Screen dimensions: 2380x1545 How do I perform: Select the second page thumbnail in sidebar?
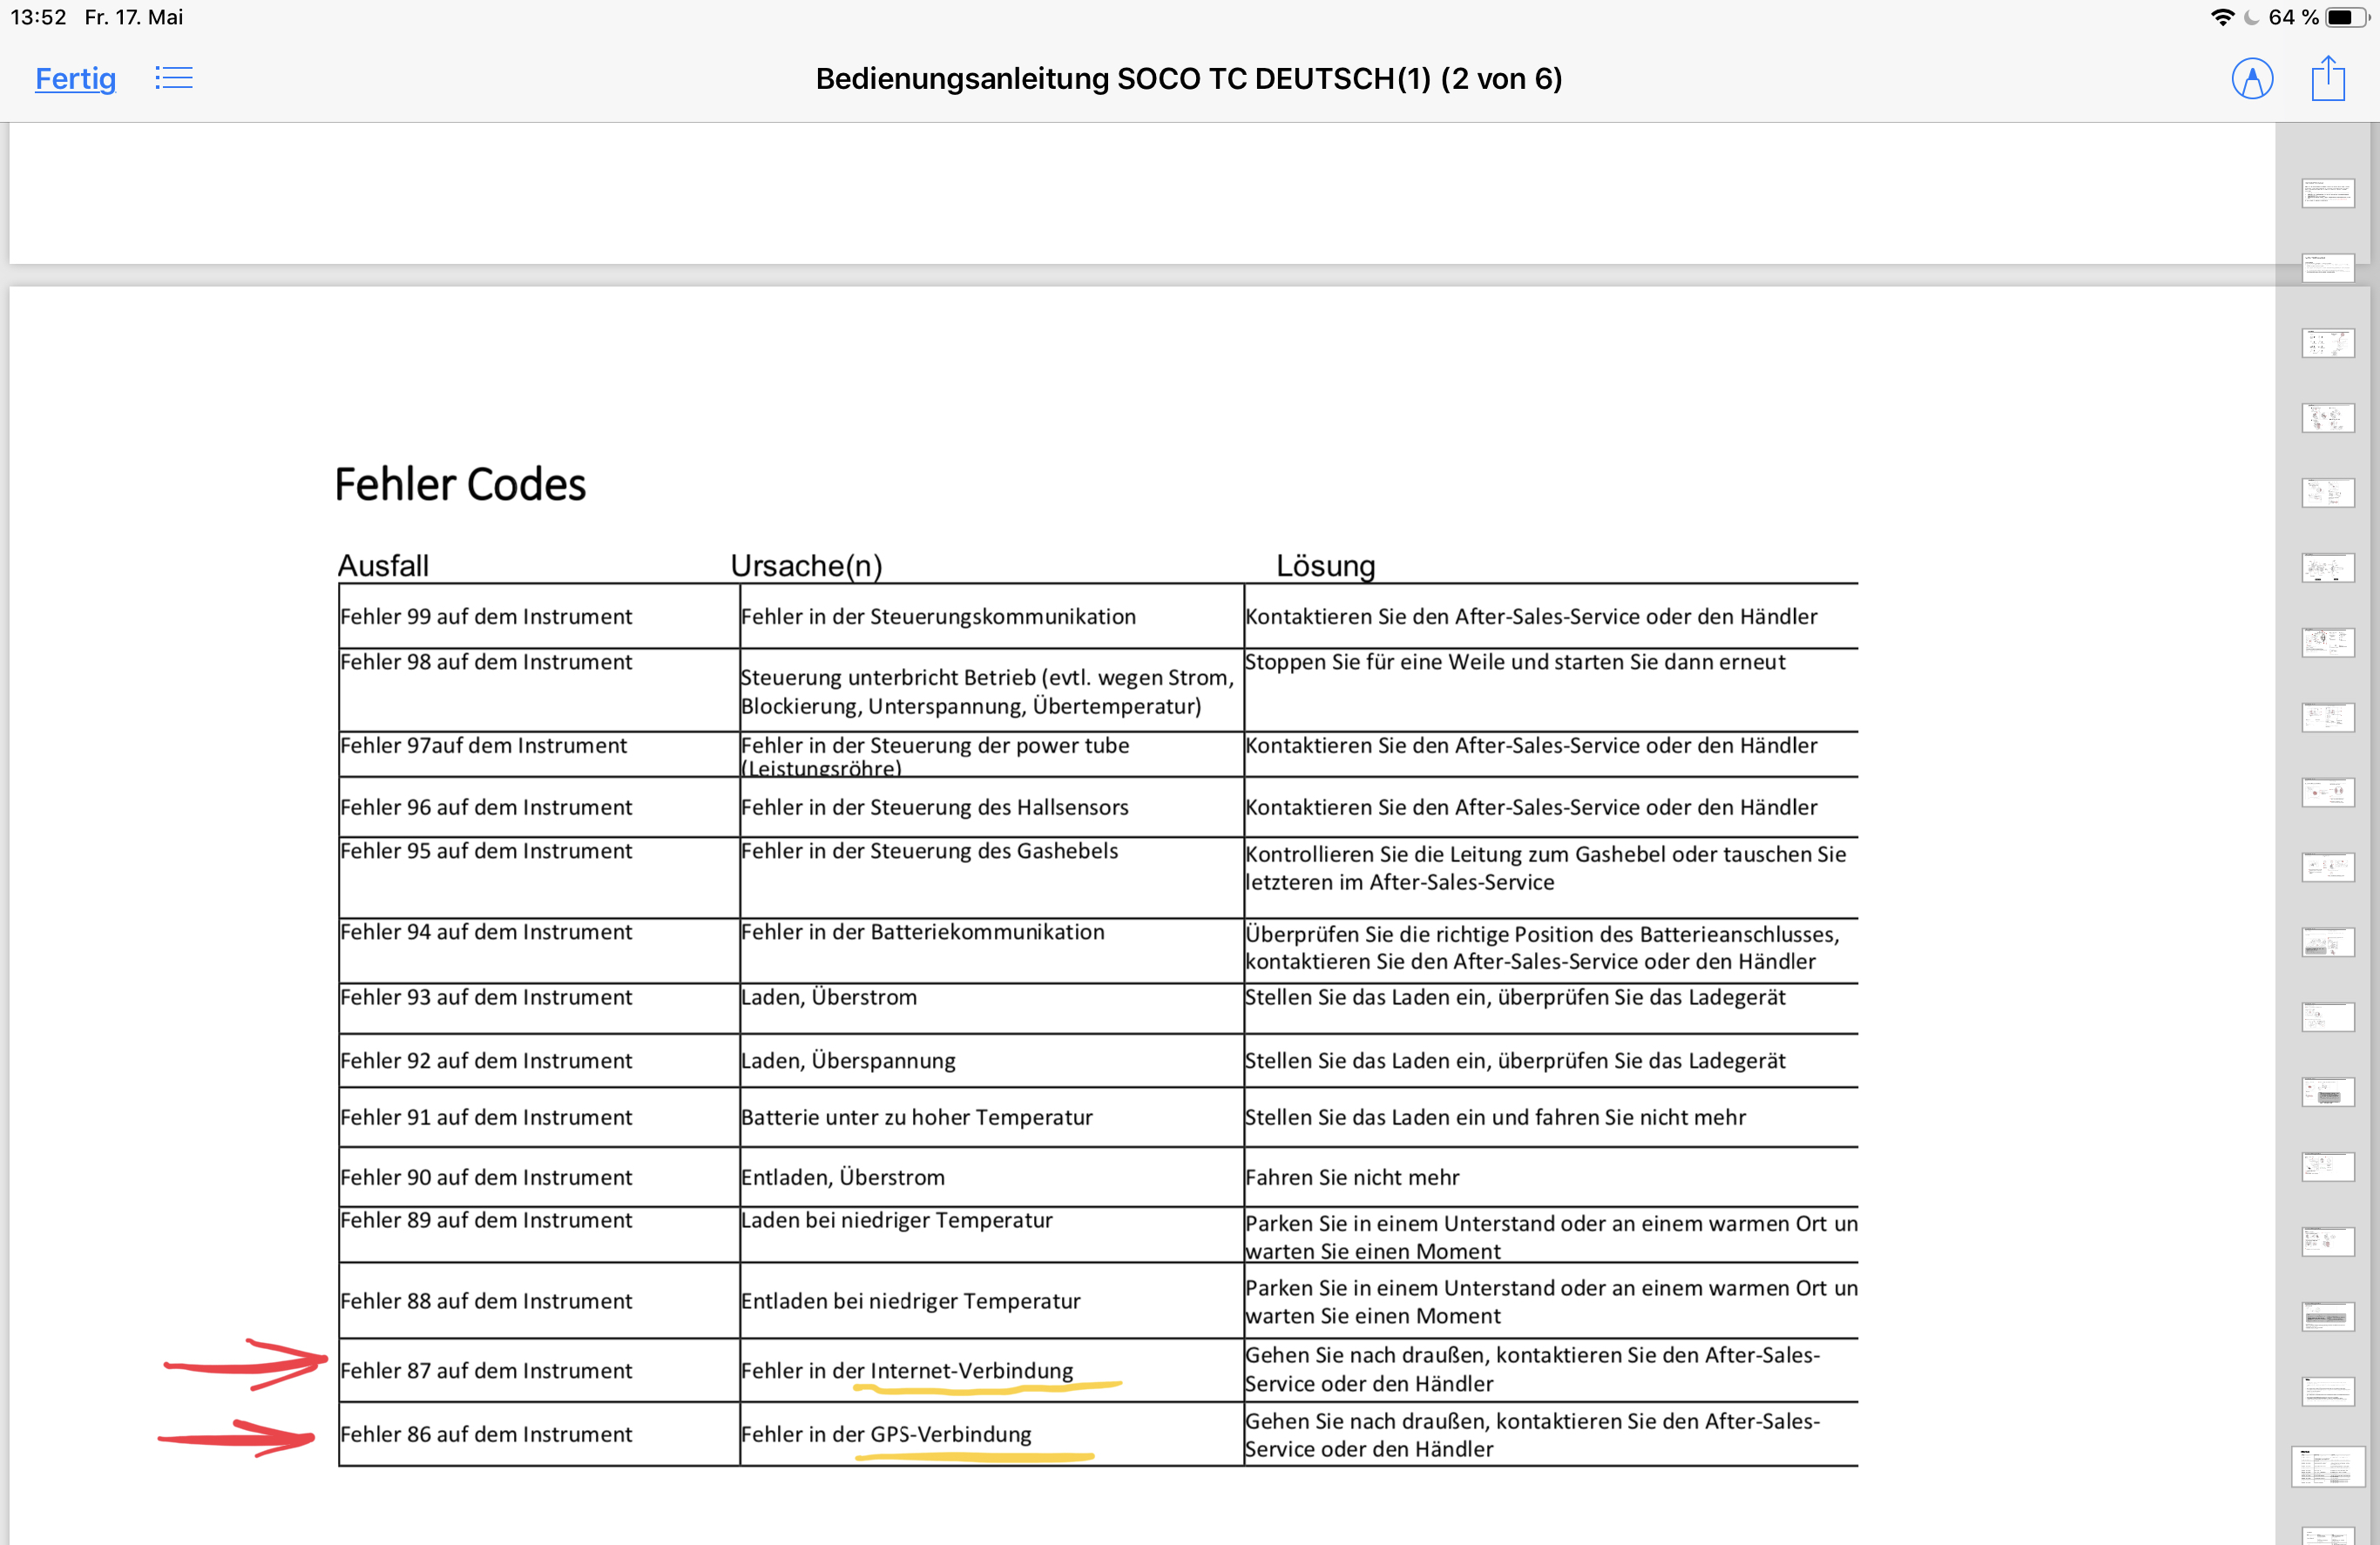coord(2327,267)
